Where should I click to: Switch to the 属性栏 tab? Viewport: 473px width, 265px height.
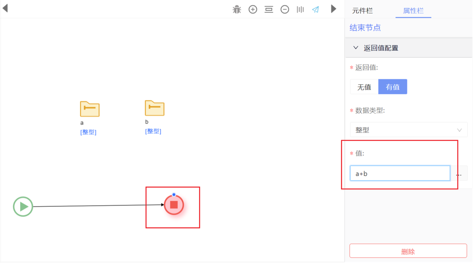tap(413, 11)
